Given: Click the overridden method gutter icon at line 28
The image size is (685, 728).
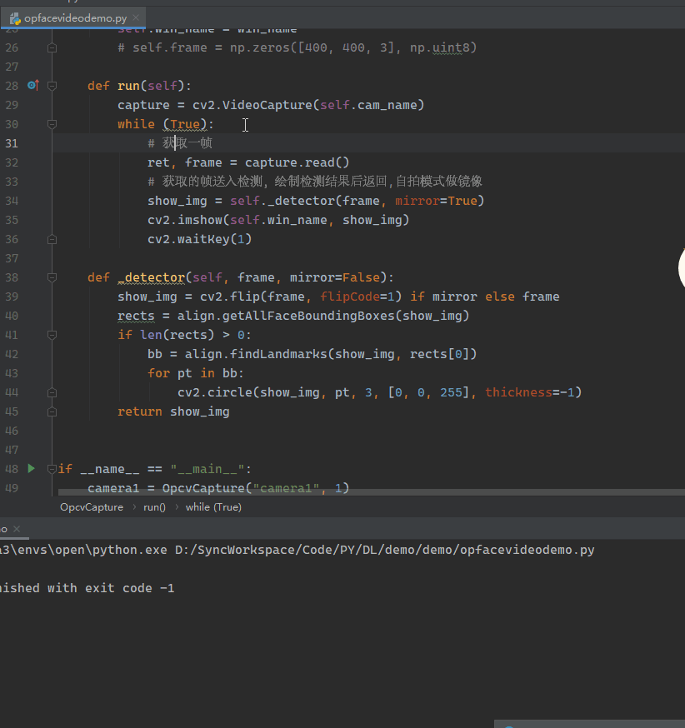Looking at the screenshot, I should [32, 86].
